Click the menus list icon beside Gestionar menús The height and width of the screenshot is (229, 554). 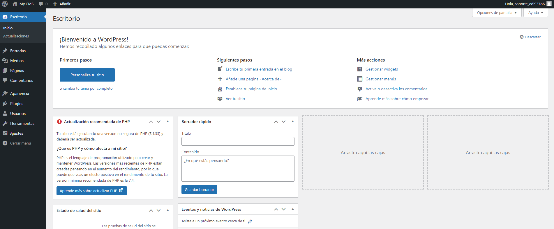pos(360,79)
